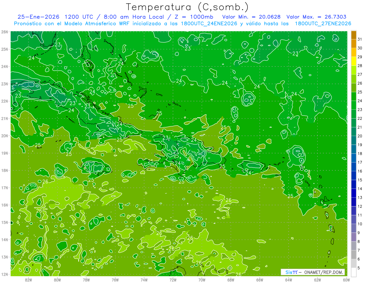Click colorbar scale label "17"

(360, 162)
